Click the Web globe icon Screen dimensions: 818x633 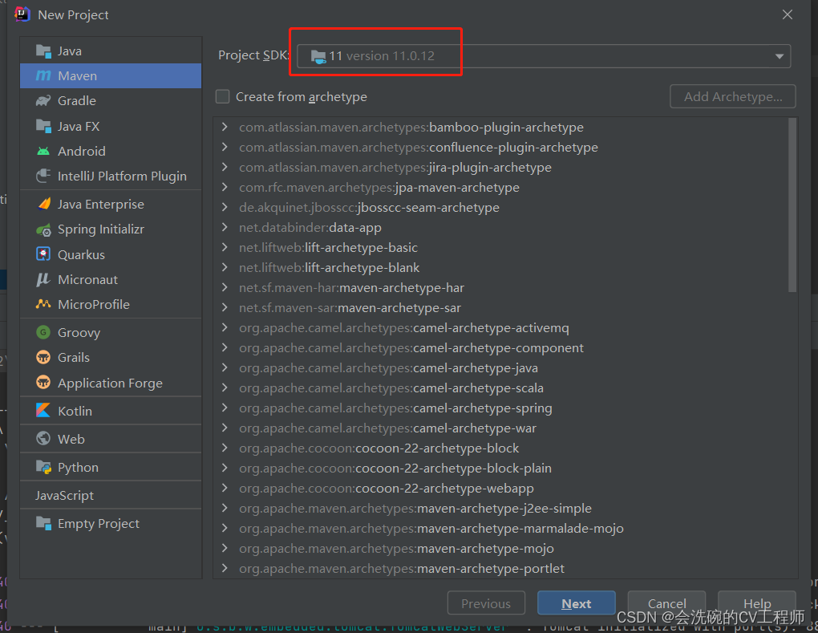click(43, 439)
